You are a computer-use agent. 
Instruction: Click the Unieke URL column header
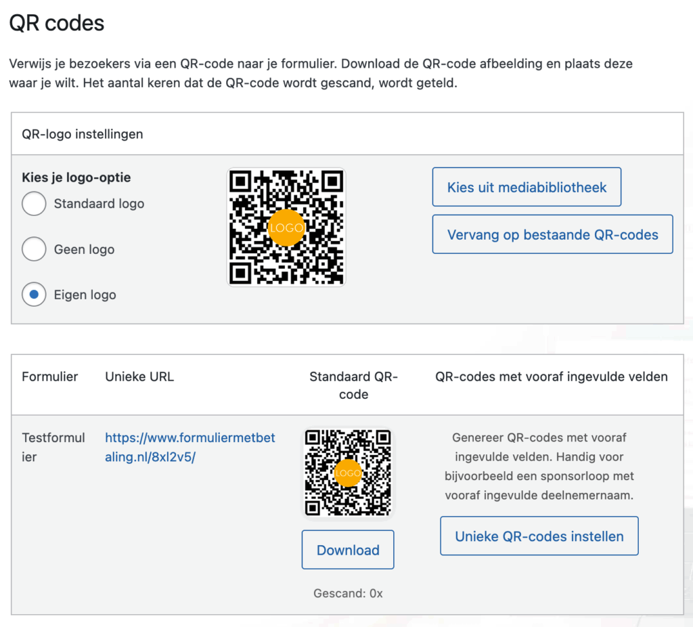(139, 376)
